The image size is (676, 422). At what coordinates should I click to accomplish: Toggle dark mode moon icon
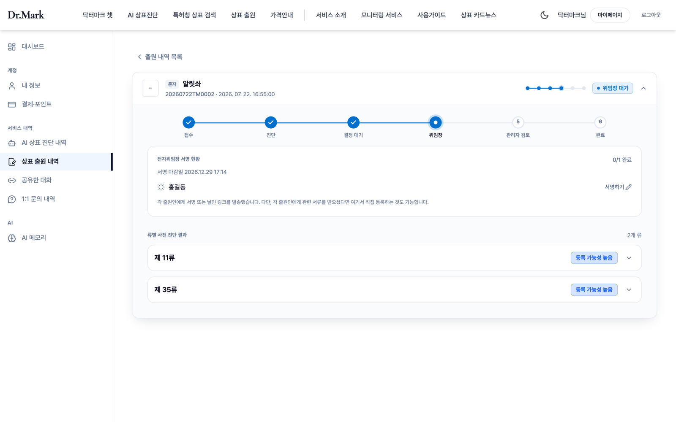pos(544,15)
